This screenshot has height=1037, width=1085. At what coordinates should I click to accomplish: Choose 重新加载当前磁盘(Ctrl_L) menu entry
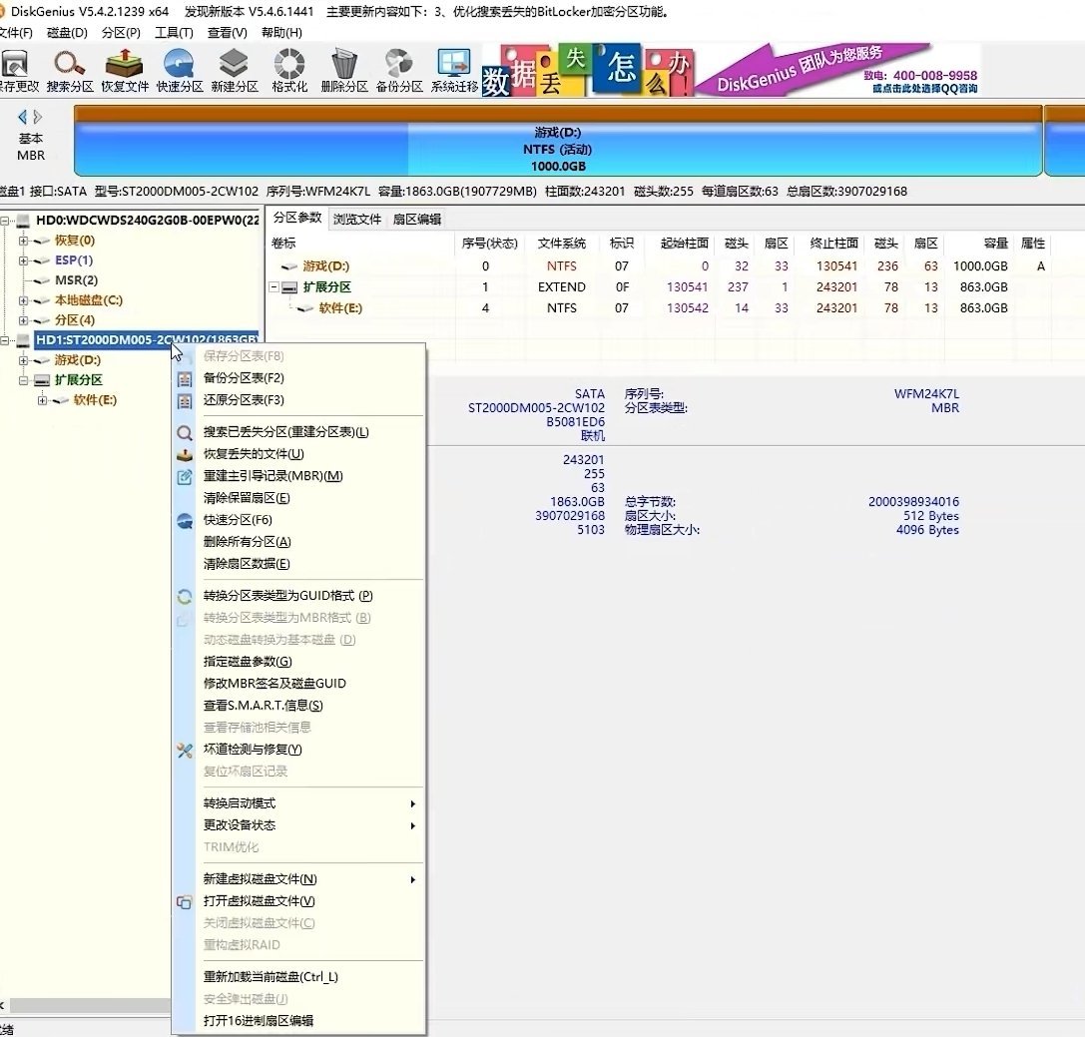[298, 977]
